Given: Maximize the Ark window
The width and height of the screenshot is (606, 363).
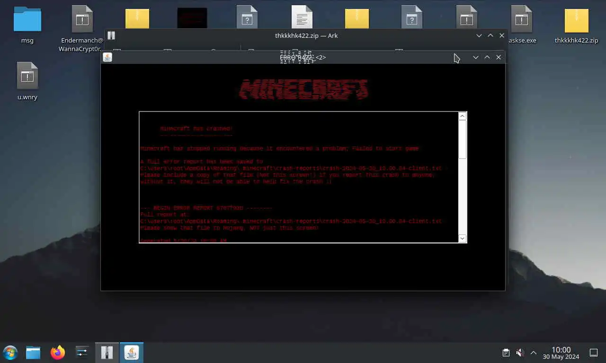Looking at the screenshot, I should (x=490, y=35).
